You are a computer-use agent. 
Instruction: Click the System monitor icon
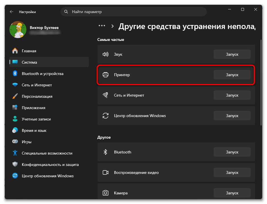15,62
